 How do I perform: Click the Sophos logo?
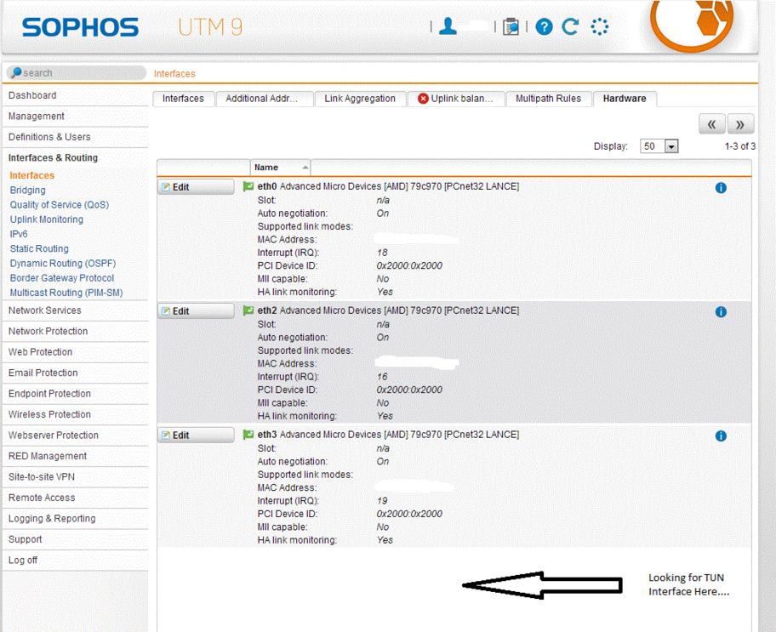(80, 27)
